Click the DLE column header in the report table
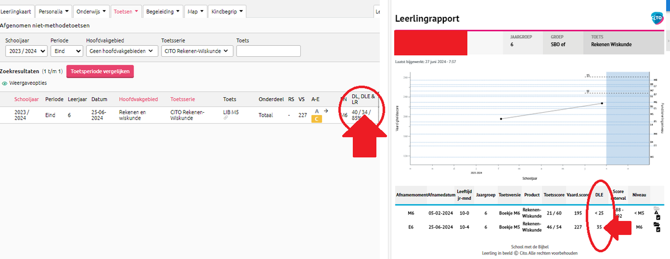Viewport: 670px width, 259px height. point(599,195)
